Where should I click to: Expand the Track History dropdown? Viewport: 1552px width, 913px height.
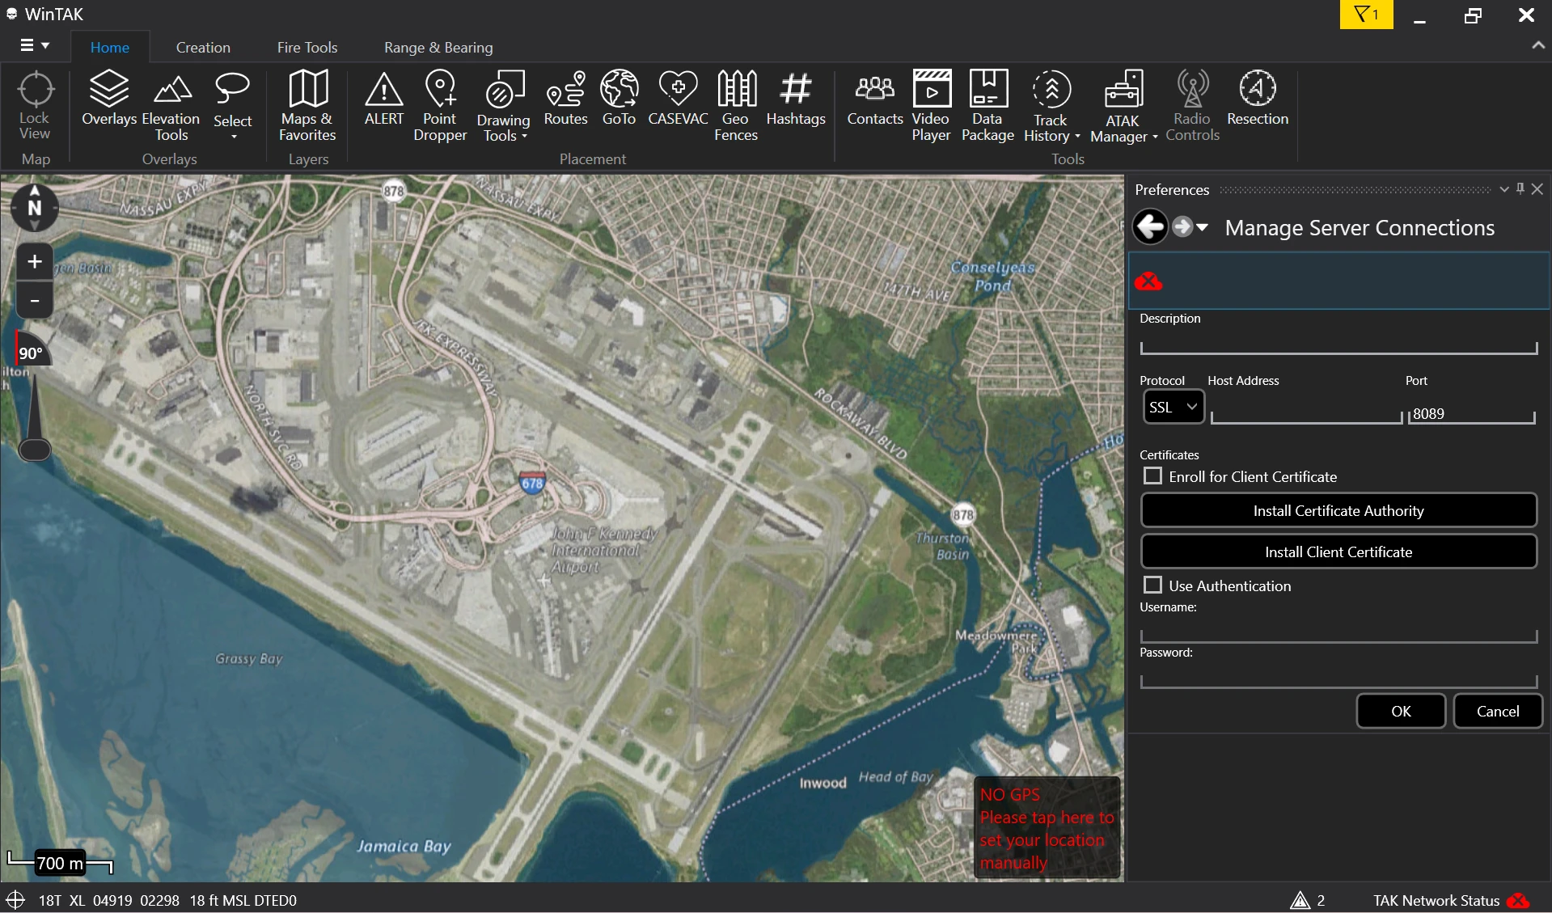click(1077, 136)
